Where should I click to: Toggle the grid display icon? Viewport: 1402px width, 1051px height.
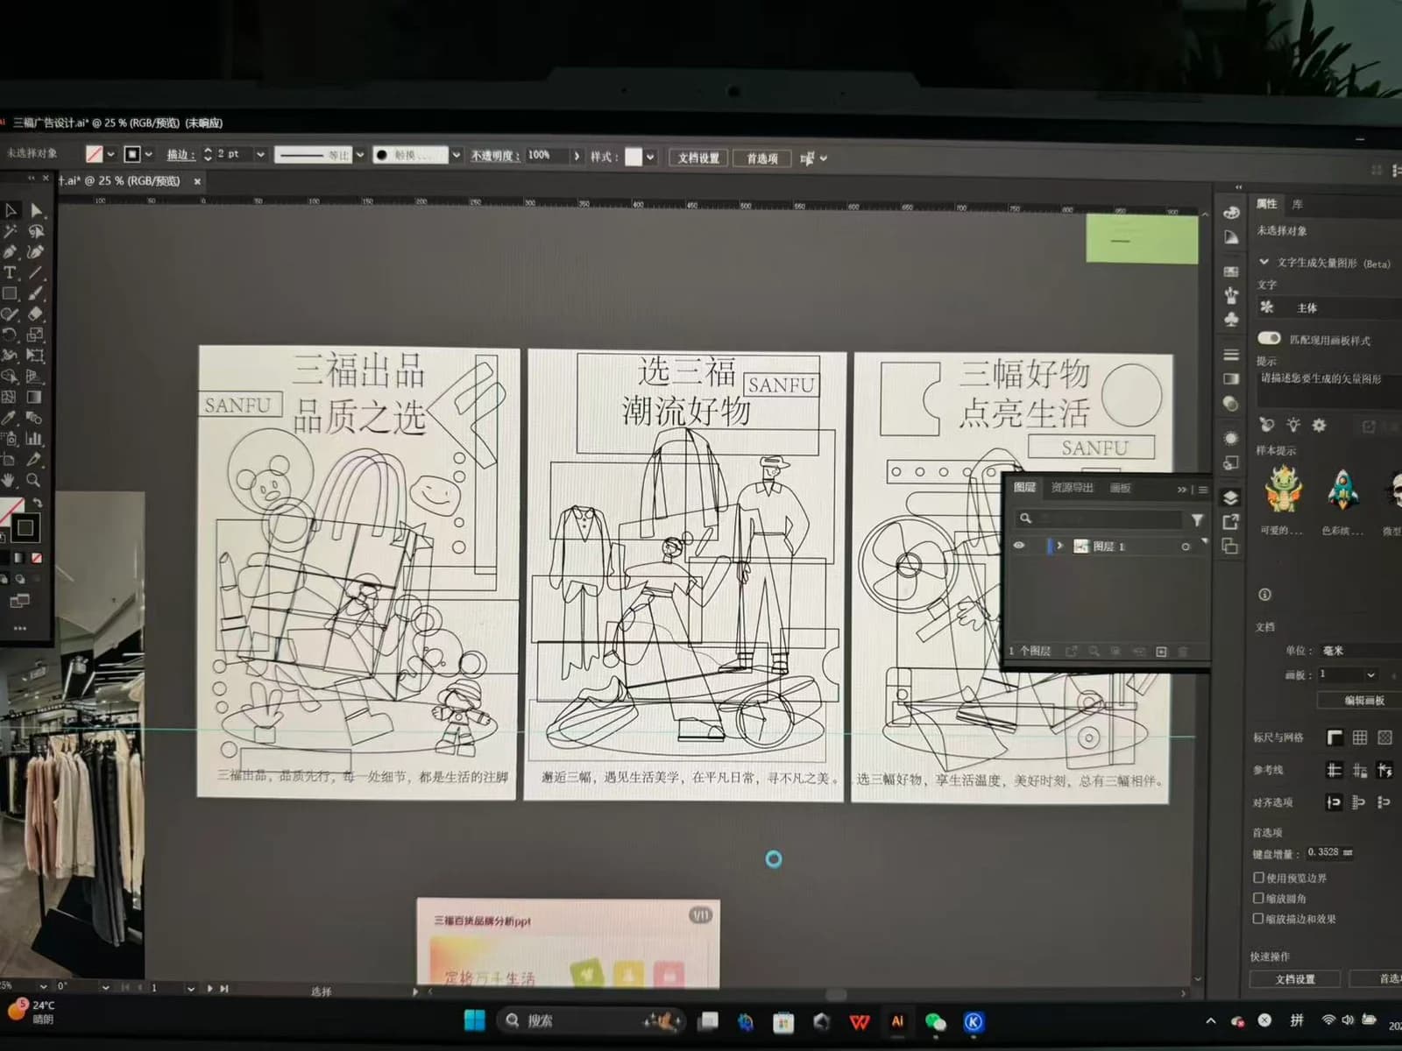(1359, 737)
